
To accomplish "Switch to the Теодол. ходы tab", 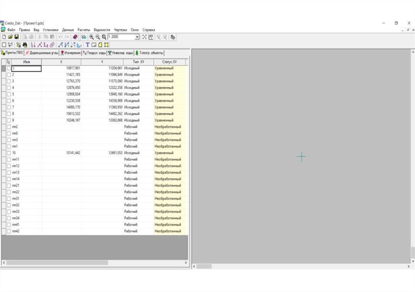I will [x=94, y=53].
